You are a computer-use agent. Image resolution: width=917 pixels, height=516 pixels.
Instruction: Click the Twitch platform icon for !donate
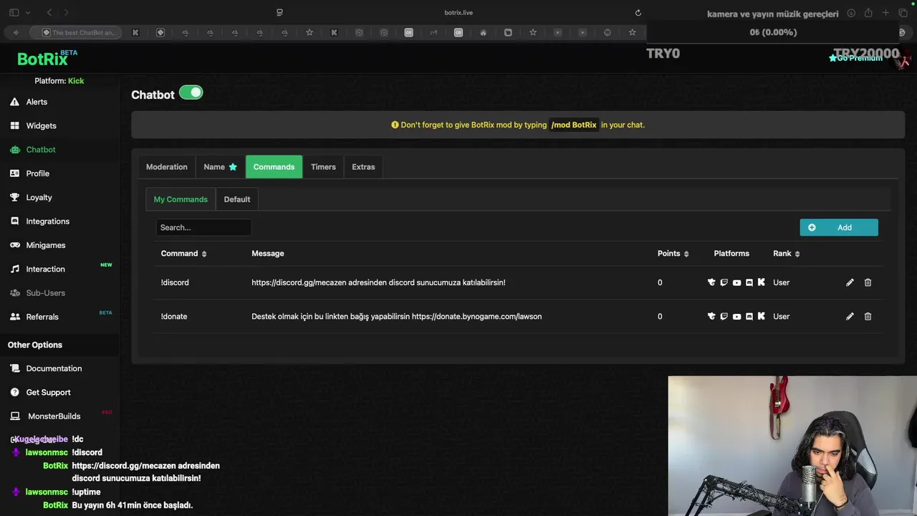pyautogui.click(x=724, y=316)
